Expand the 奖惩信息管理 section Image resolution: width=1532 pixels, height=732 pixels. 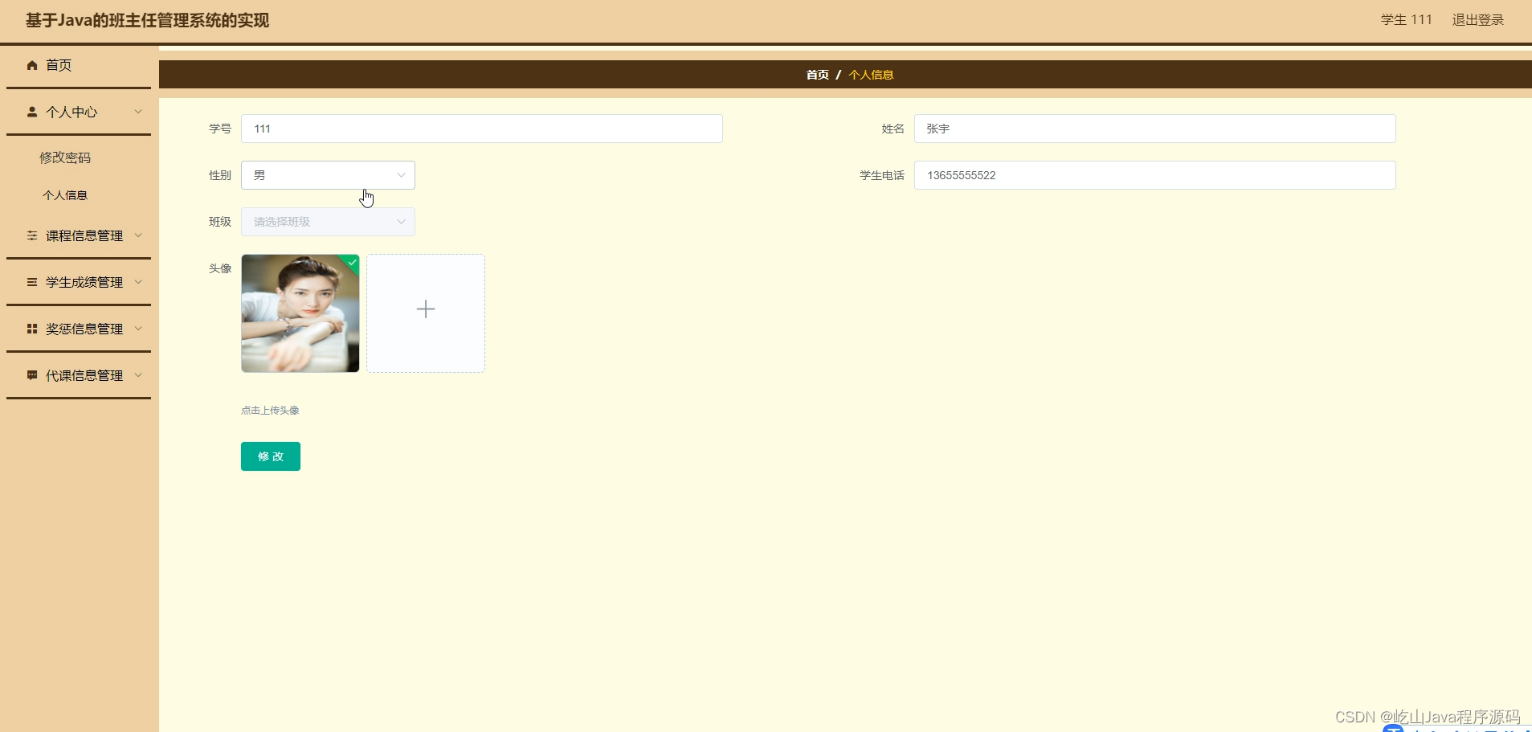tap(138, 328)
